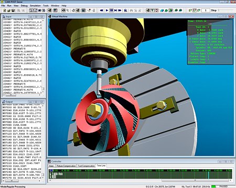Viewport: 236px width, 188px height.
Task: Switch to the Tool Compensation tab
Action: pyautogui.click(x=86, y=166)
